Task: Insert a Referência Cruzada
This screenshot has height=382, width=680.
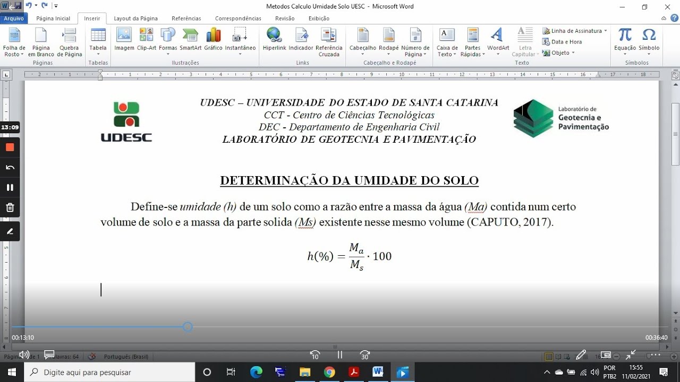Action: click(x=329, y=42)
